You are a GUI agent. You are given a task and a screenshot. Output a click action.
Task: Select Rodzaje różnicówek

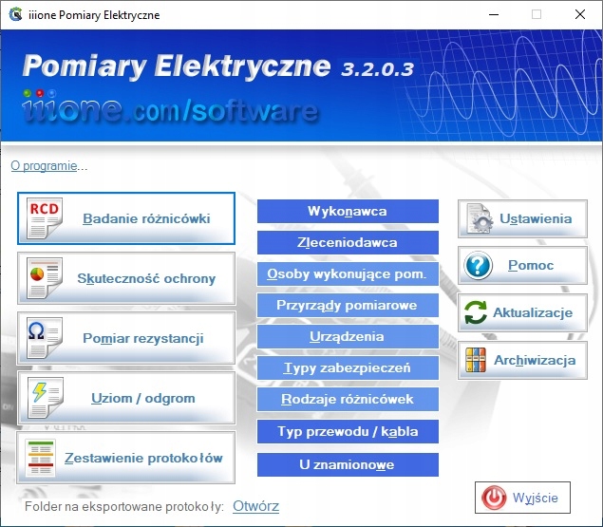click(348, 399)
